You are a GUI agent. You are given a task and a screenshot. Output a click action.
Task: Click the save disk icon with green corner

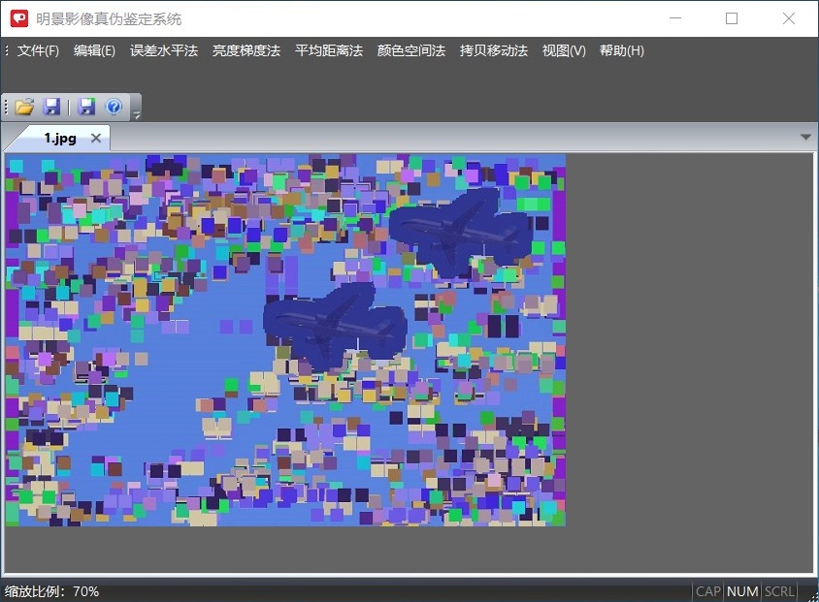point(87,107)
